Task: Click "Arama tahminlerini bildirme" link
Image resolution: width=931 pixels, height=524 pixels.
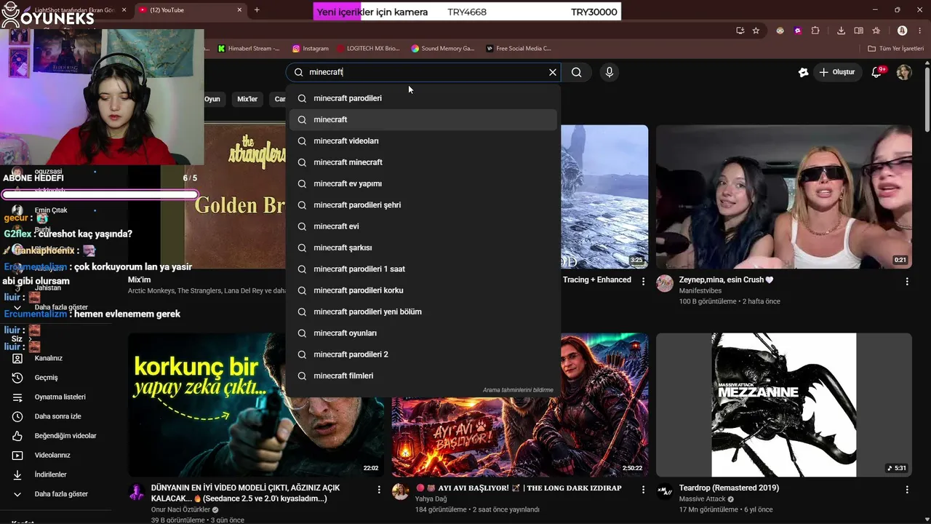Action: [518, 390]
